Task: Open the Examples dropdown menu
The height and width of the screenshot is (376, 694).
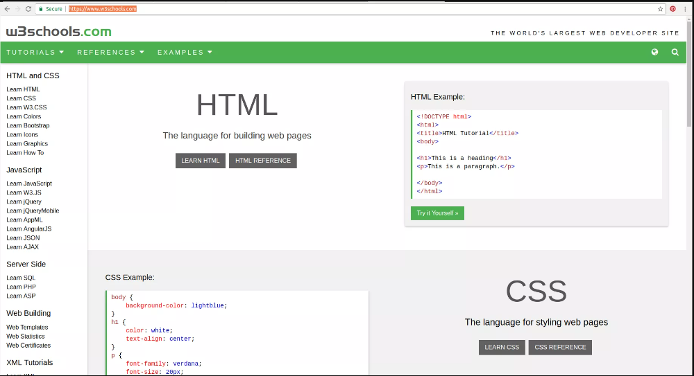Action: (x=185, y=52)
